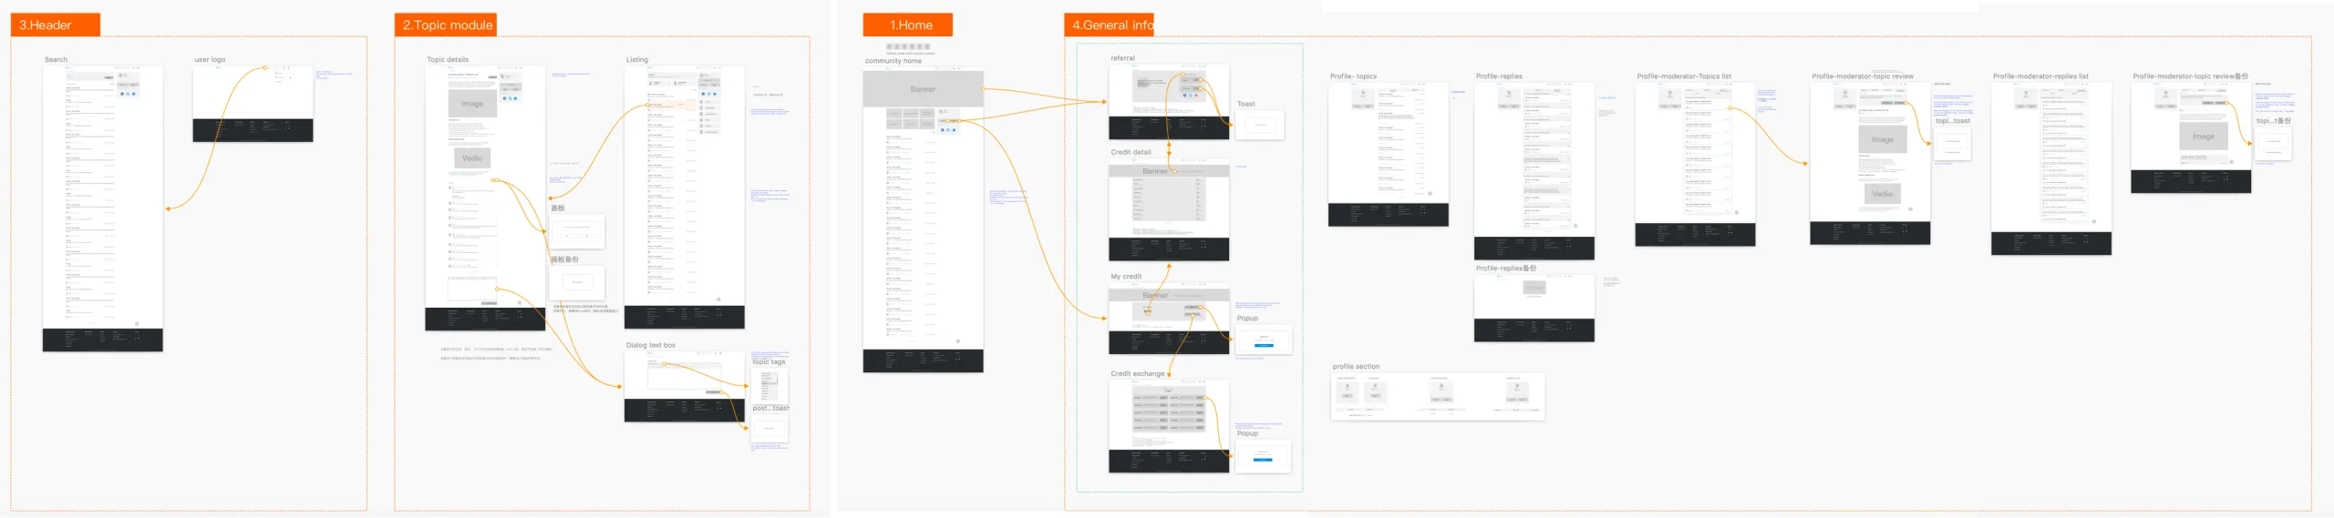Viewport: 2334px width, 518px height.
Task: Select the dark footer of community home artboard
Action: (x=923, y=361)
